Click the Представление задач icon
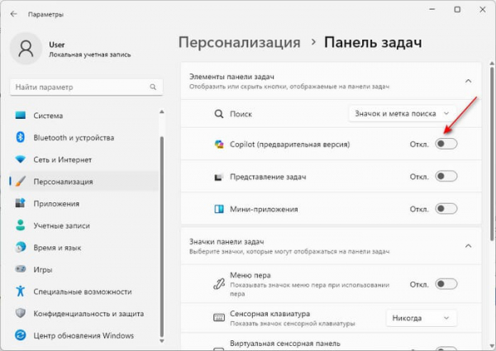Screen dimensions: 496x351 pos(219,177)
